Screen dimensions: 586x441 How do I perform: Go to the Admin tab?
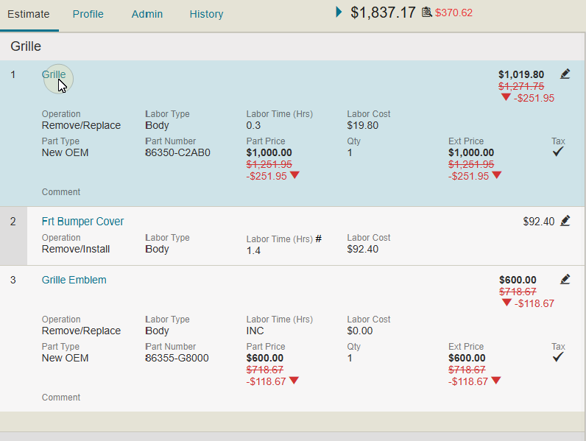pos(147,14)
